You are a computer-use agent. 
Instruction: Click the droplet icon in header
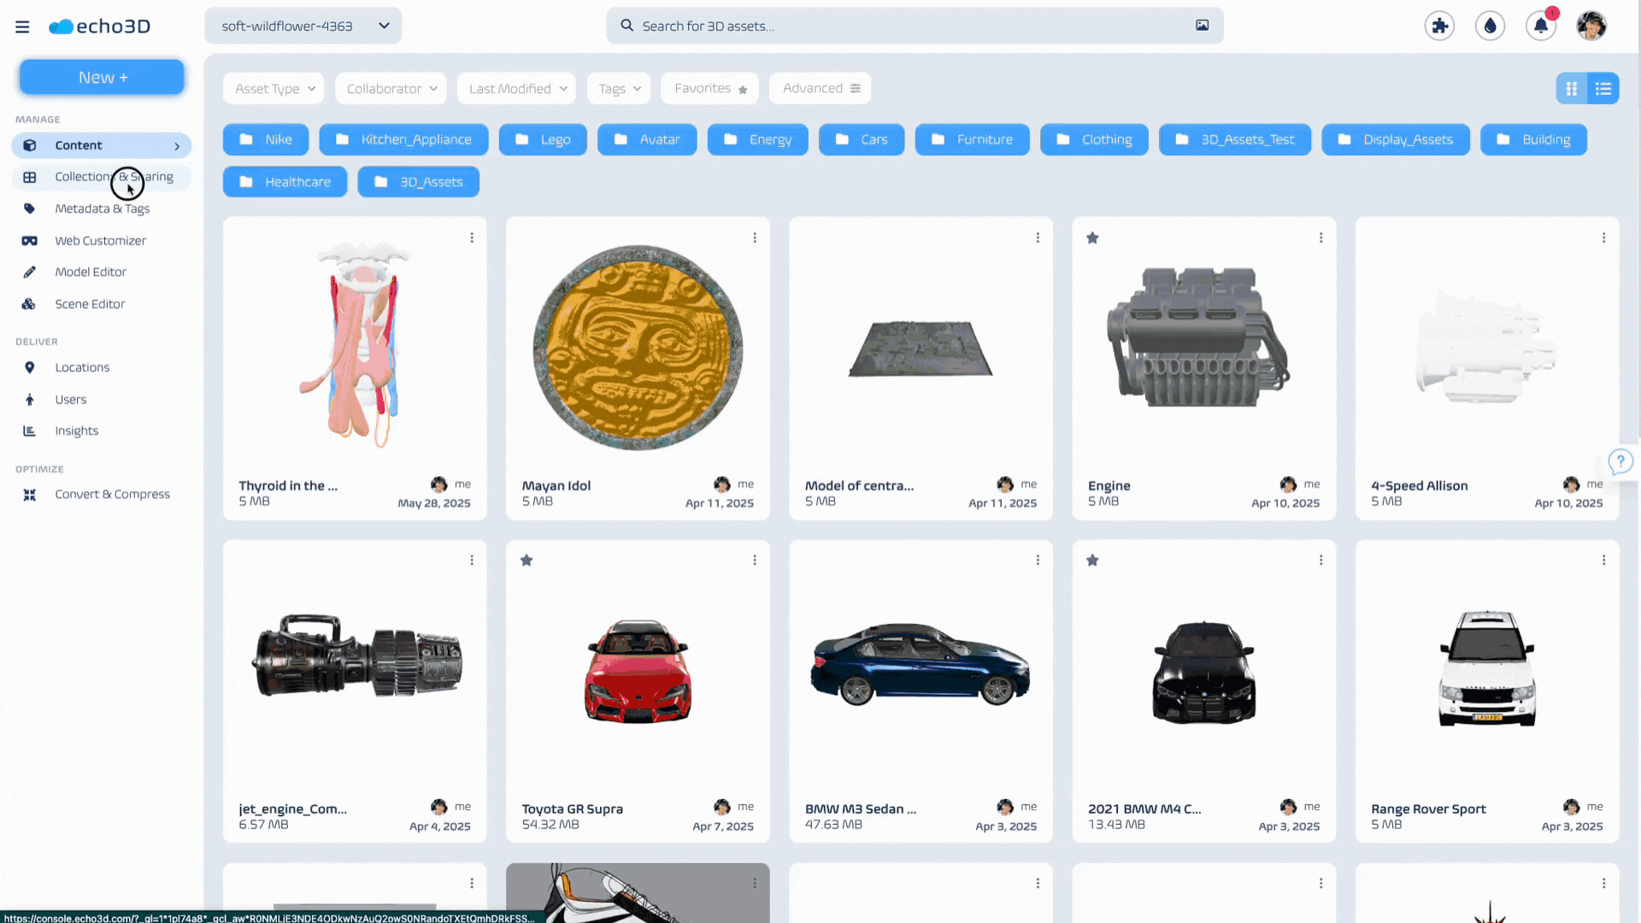1490,26
